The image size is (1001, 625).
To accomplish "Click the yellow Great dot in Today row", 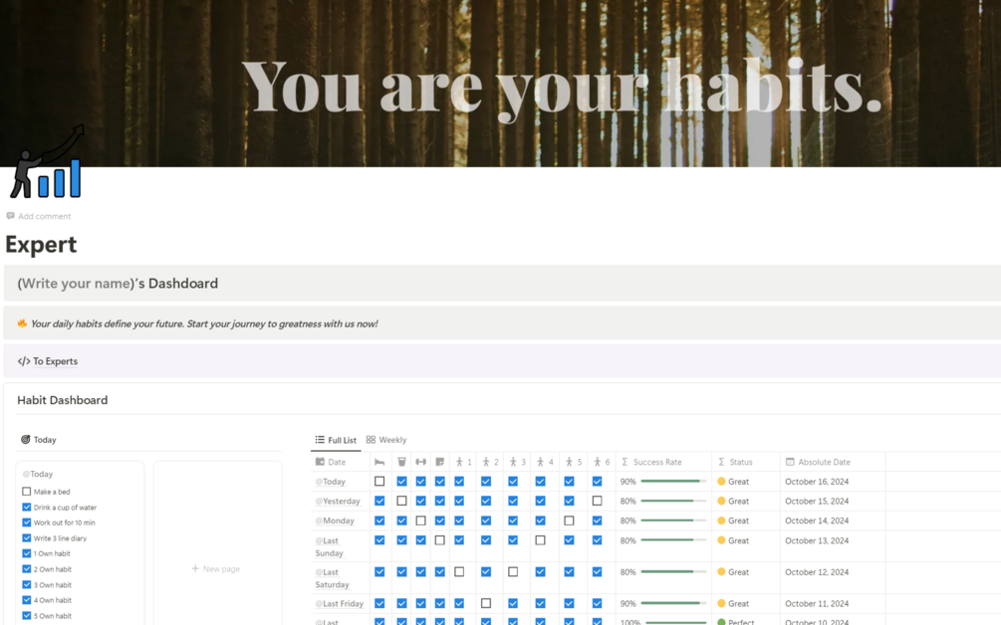I will (x=721, y=482).
